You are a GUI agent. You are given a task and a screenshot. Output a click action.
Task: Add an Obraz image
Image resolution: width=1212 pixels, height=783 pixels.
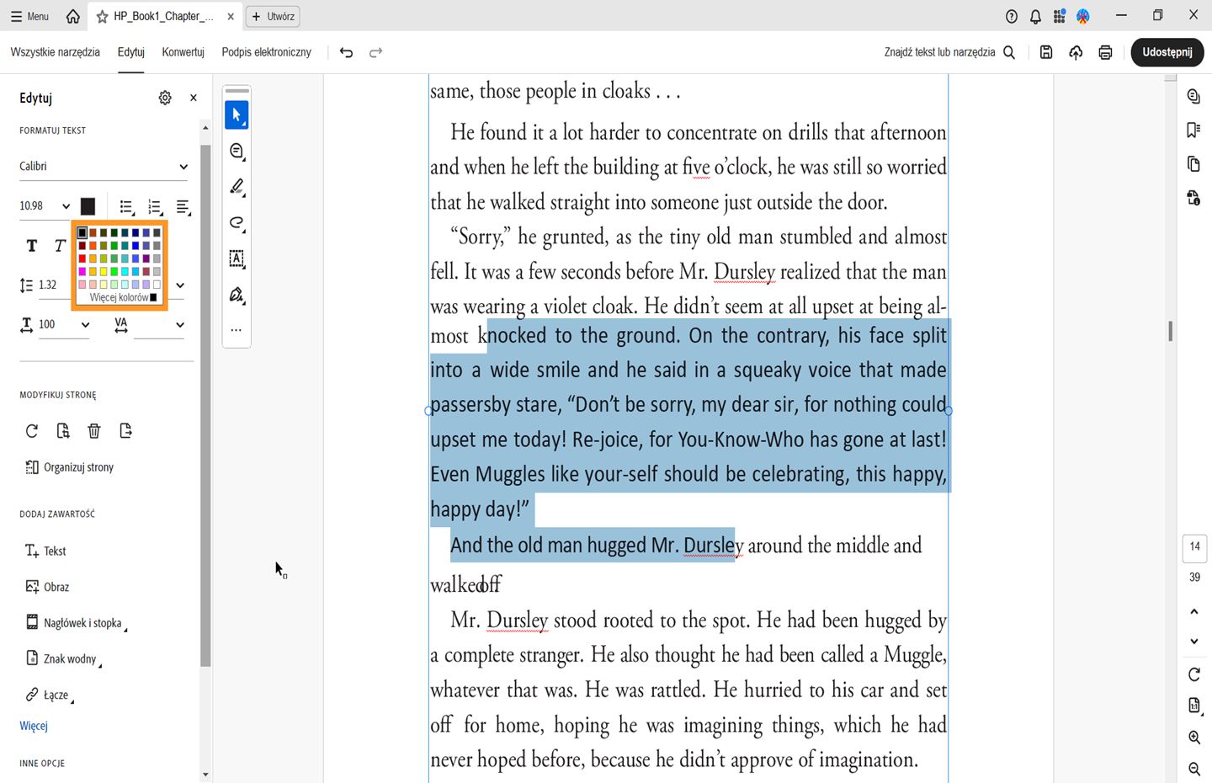[47, 587]
